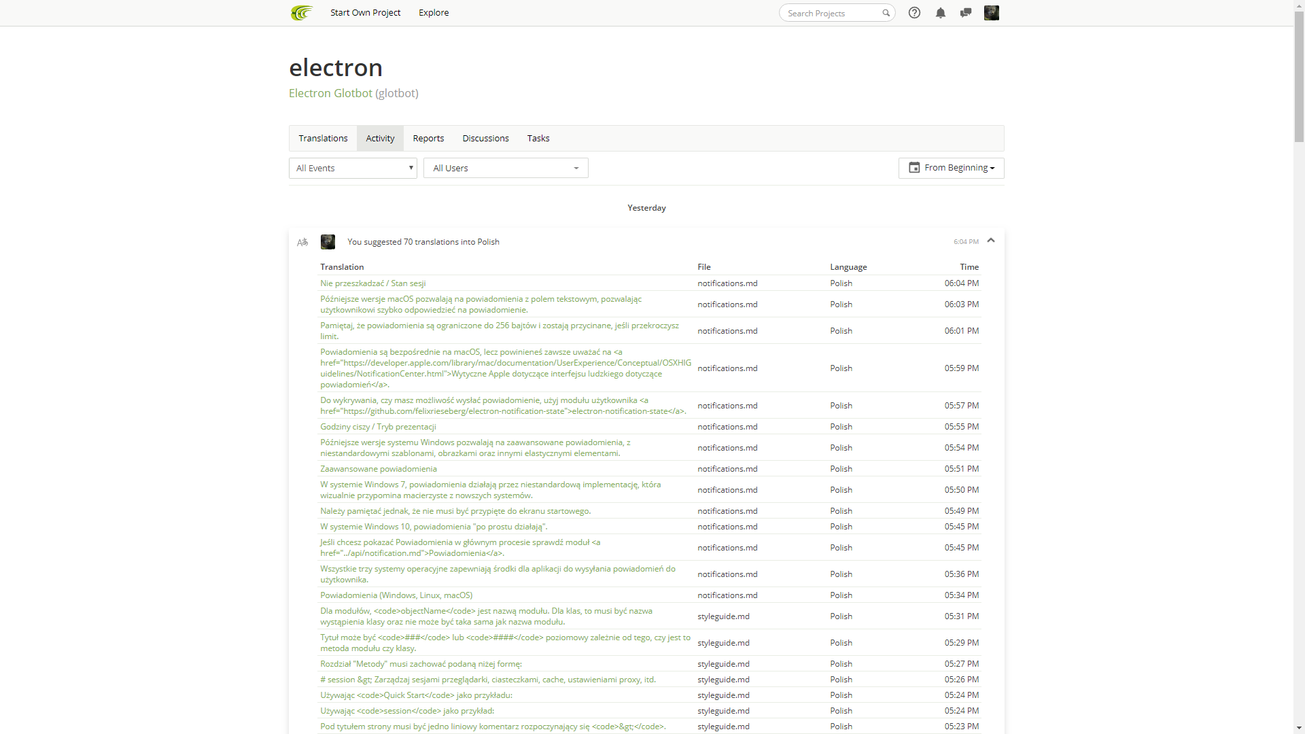Viewport: 1305px width, 734px height.
Task: Switch to the Translations tab
Action: pyautogui.click(x=323, y=139)
